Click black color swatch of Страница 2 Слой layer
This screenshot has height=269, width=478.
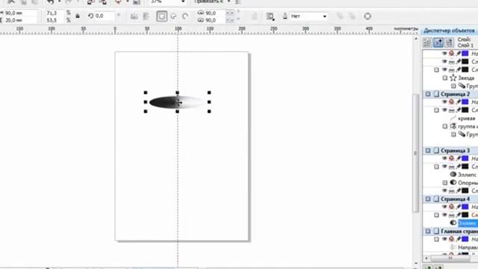click(465, 110)
